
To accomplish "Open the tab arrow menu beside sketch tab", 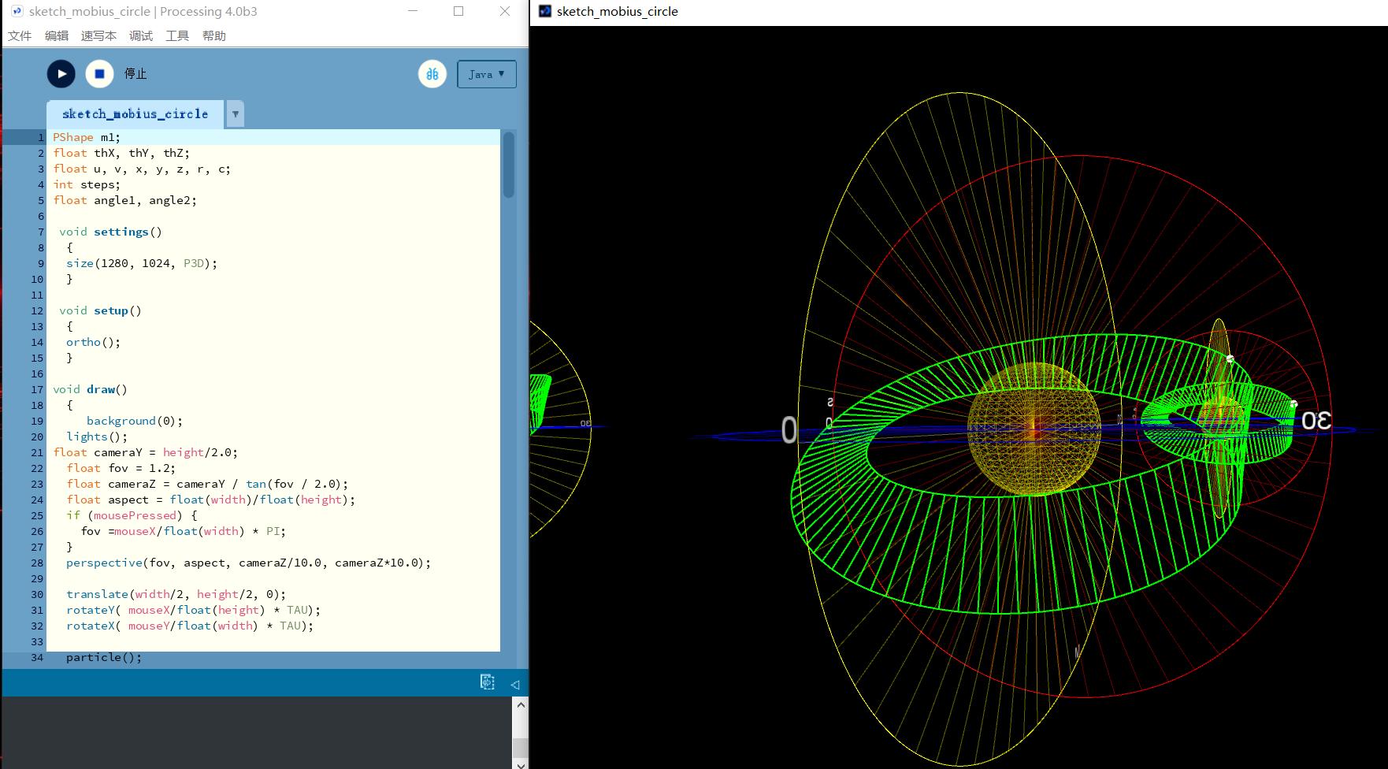I will pyautogui.click(x=235, y=114).
